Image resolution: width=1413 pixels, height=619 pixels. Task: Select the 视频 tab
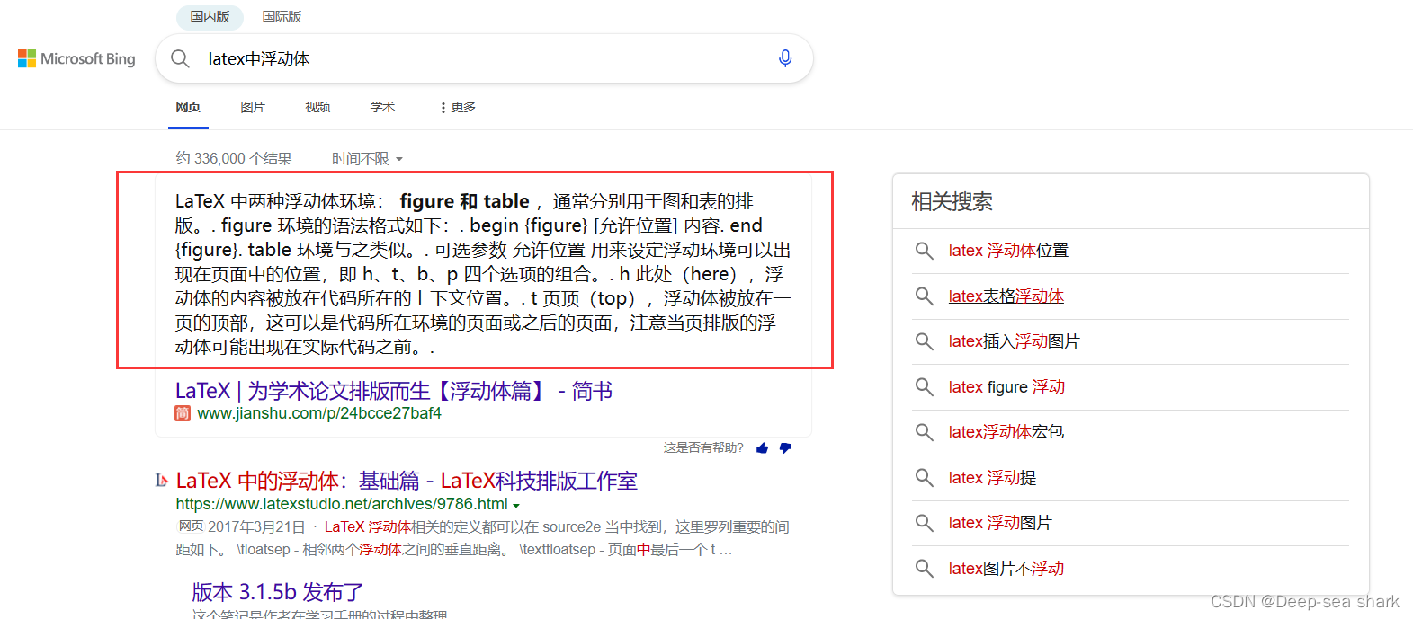(317, 107)
